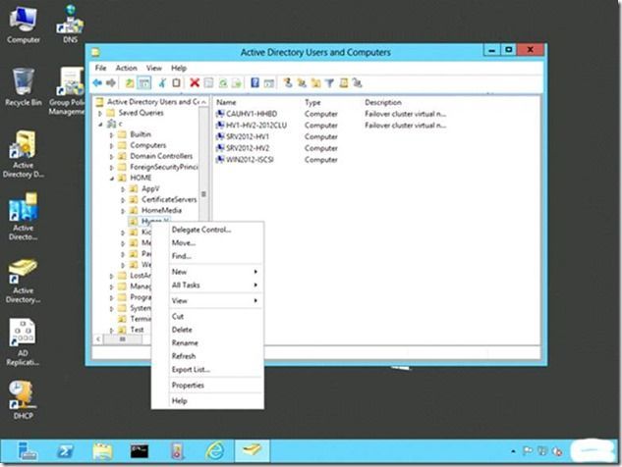This screenshot has width=622, height=467.
Task: Open the New submenu in context menu
Action: [208, 272]
